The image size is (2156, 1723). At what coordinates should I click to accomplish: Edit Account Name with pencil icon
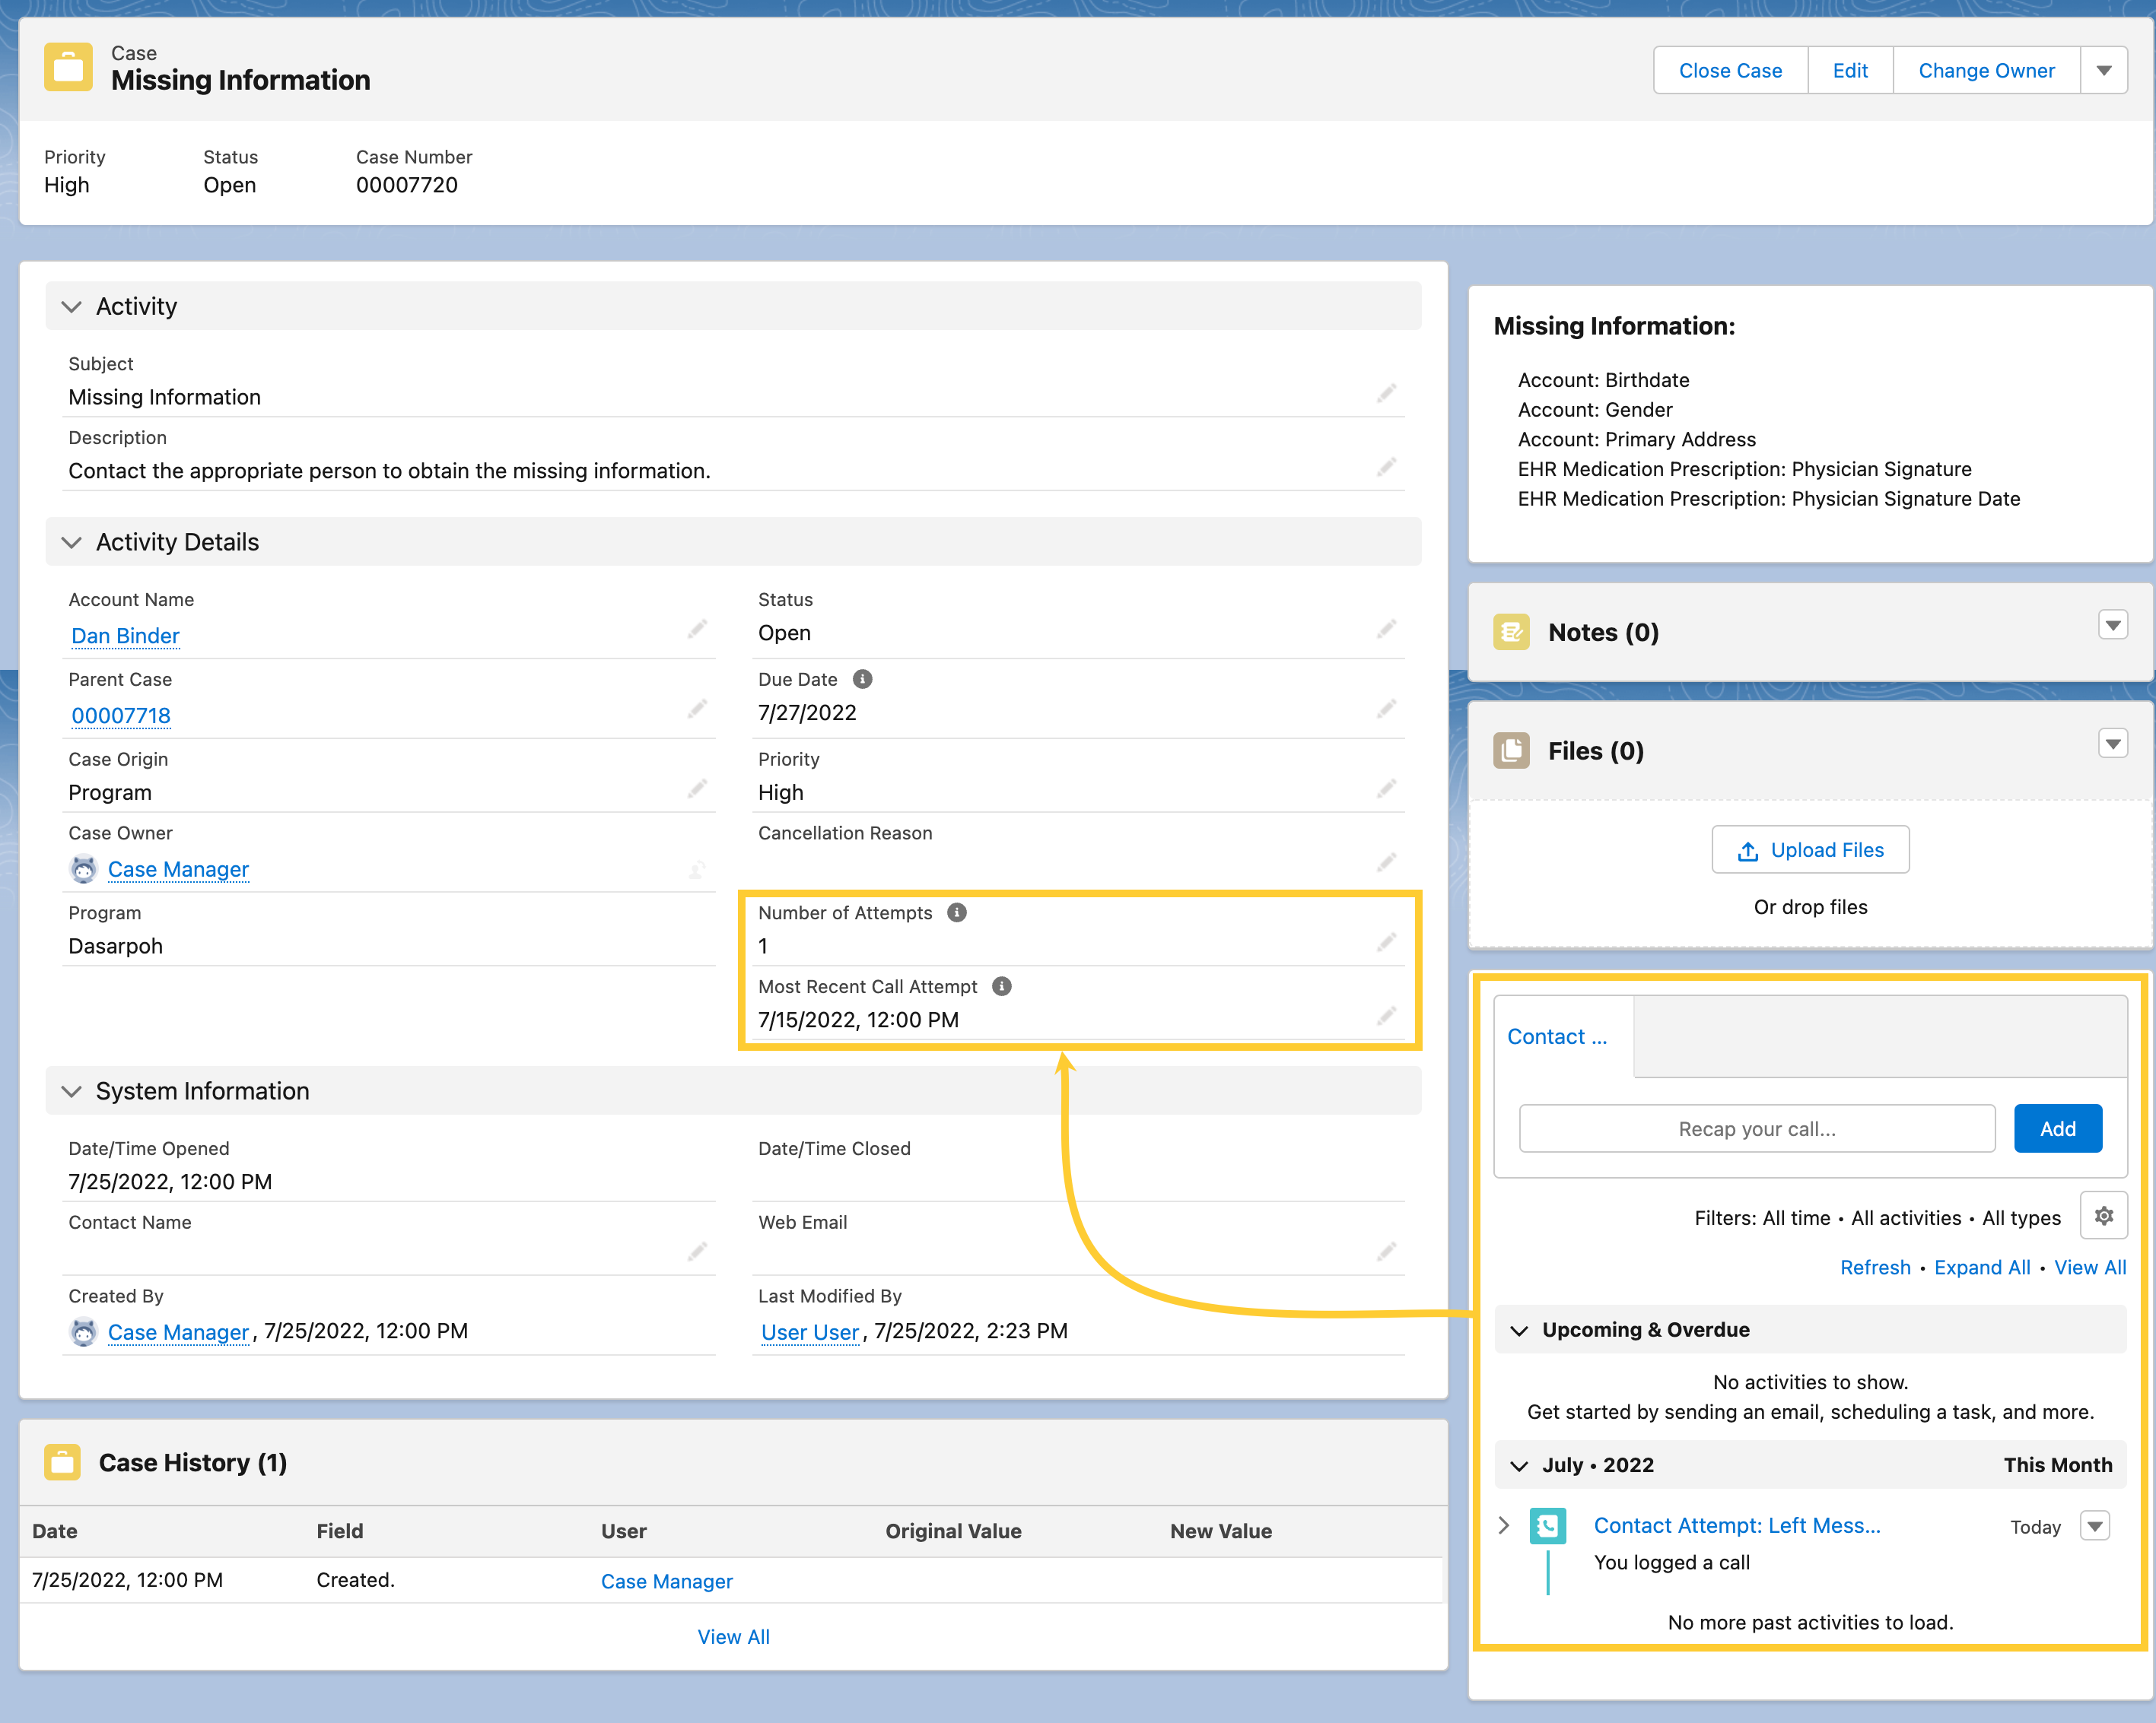(697, 630)
